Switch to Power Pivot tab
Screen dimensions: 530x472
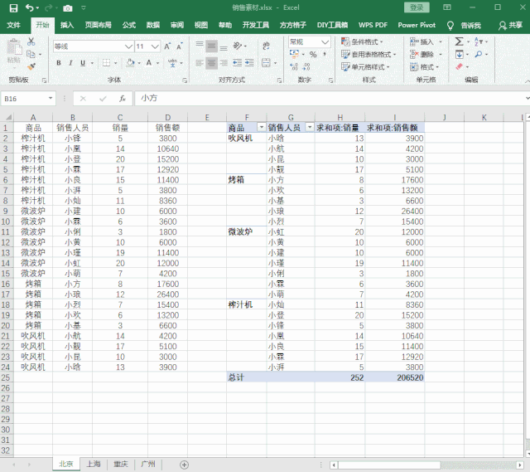tap(417, 25)
